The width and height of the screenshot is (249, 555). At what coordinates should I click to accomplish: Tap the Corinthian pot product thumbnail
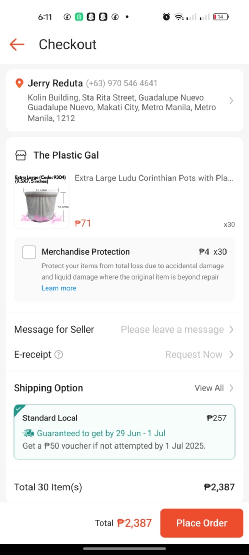[x=41, y=201]
